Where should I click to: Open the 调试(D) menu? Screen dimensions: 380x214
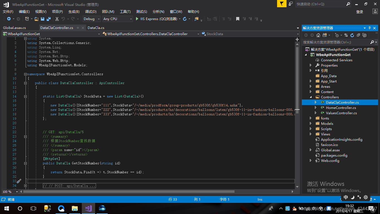(91, 12)
